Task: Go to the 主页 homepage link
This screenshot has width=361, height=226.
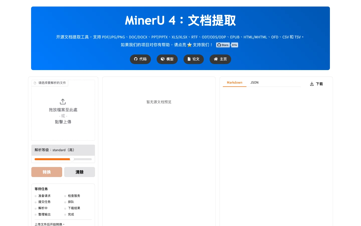Action: pos(220,59)
